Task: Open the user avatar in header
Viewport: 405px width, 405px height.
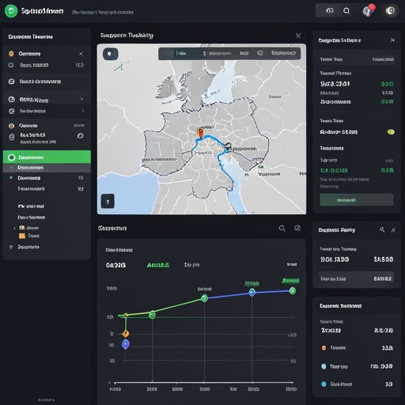Action: pyautogui.click(x=390, y=11)
